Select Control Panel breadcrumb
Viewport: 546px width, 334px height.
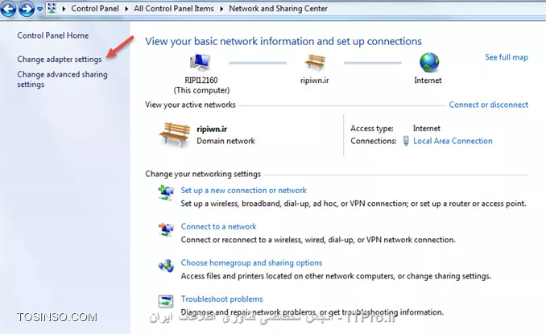(x=95, y=8)
